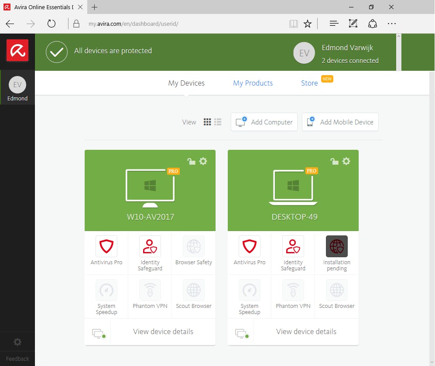Go back with the browser back arrow
Image resolution: width=435 pixels, height=366 pixels.
click(10, 24)
